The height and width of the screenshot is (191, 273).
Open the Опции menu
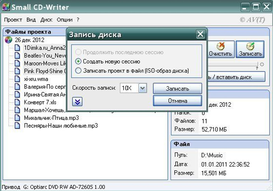64,20
